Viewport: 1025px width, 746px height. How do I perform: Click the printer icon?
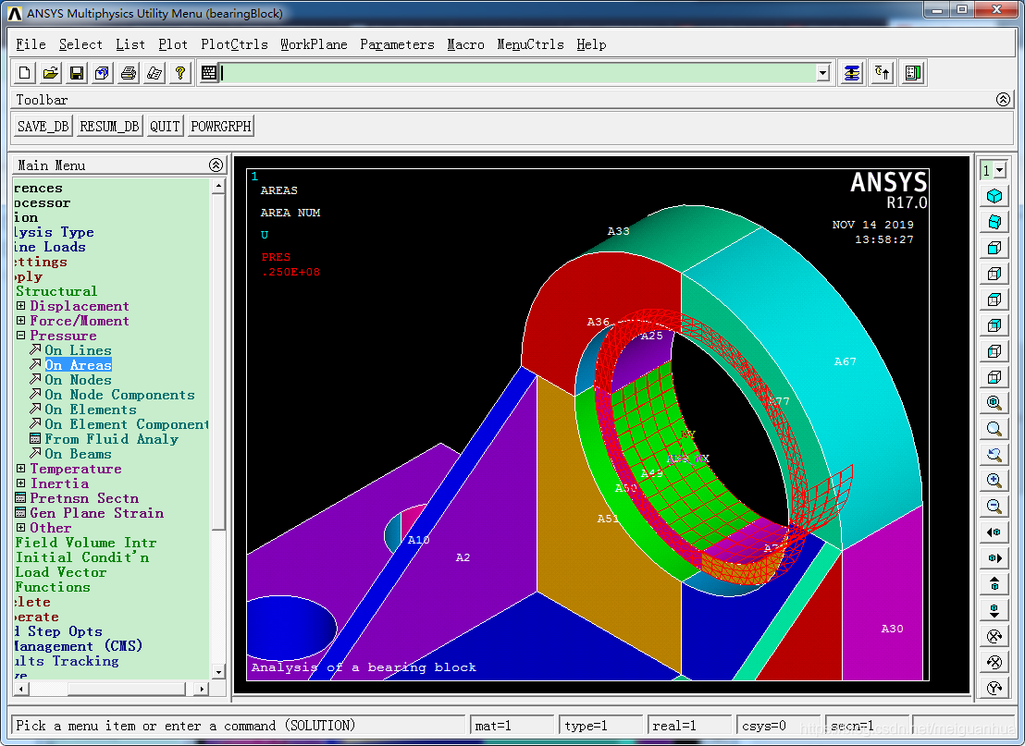[128, 73]
